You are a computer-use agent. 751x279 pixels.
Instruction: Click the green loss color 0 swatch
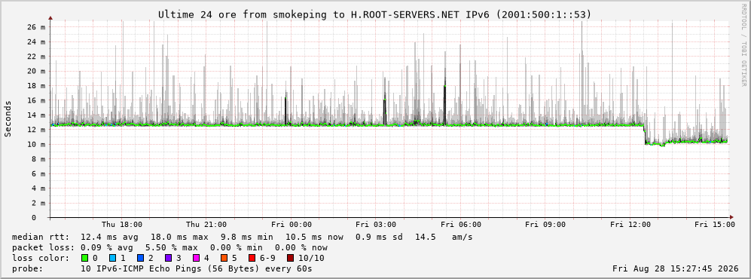coord(85,258)
